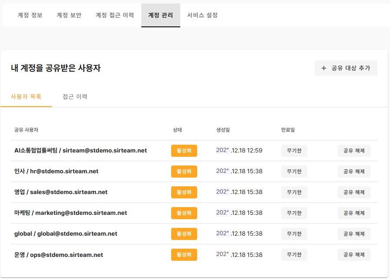Select the user 운영 / ops@stdemo.sirteam.net

pos(58,255)
